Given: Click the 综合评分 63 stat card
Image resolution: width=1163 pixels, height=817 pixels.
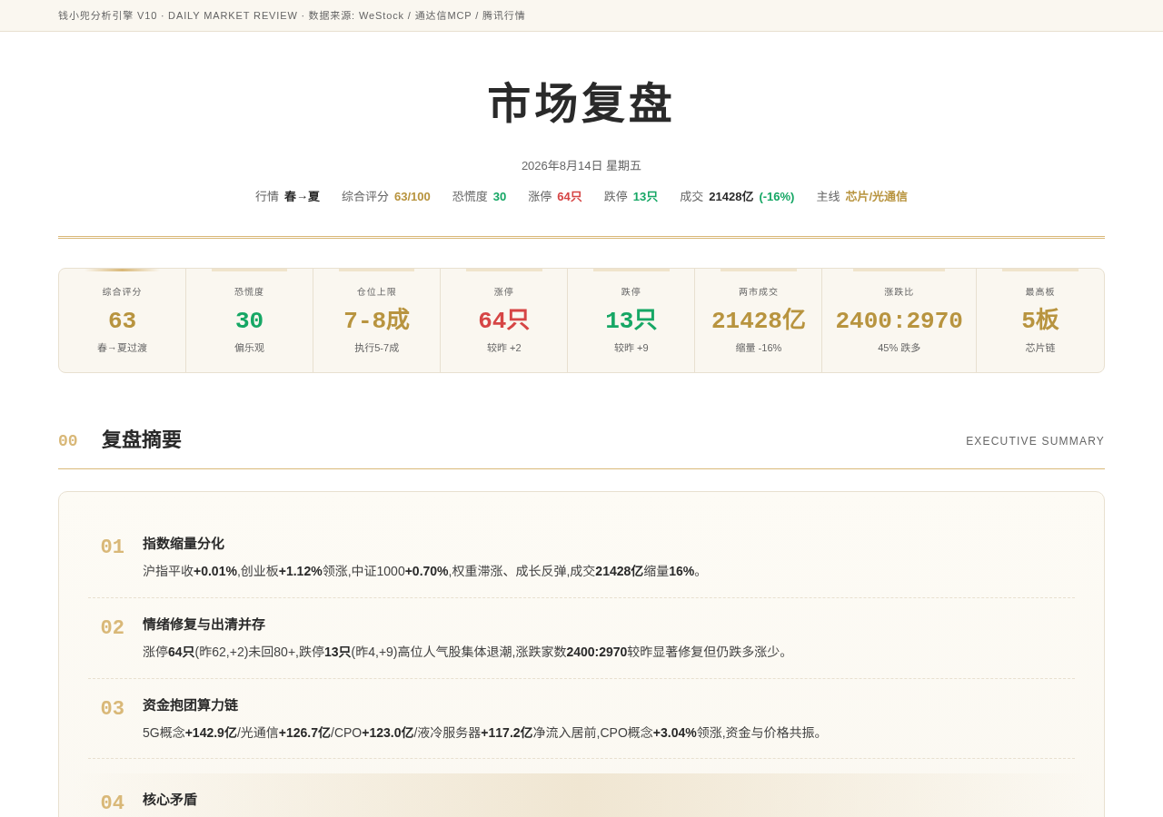Looking at the screenshot, I should click(123, 320).
